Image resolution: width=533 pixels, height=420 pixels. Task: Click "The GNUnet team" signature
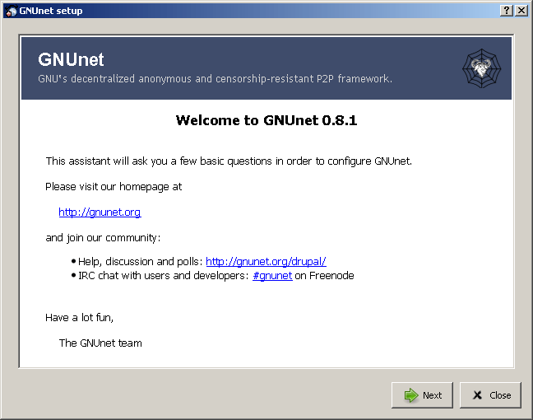tap(100, 343)
